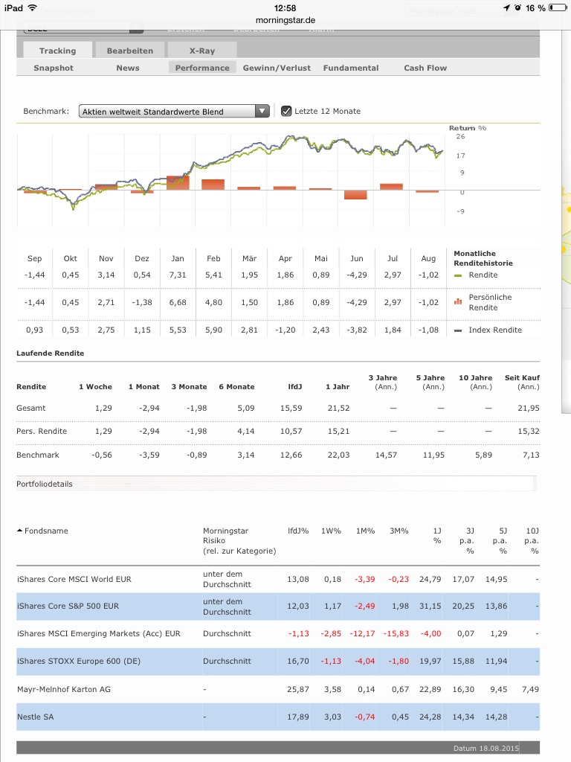
Task: Click green Rendite legend marker
Action: 458,275
